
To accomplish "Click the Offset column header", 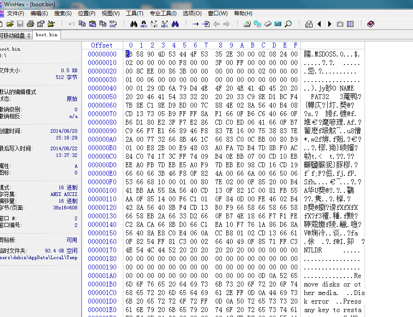I will point(102,45).
